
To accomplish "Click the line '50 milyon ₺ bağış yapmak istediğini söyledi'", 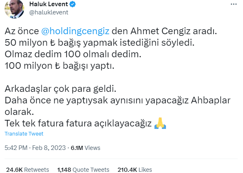I will [100, 42].
